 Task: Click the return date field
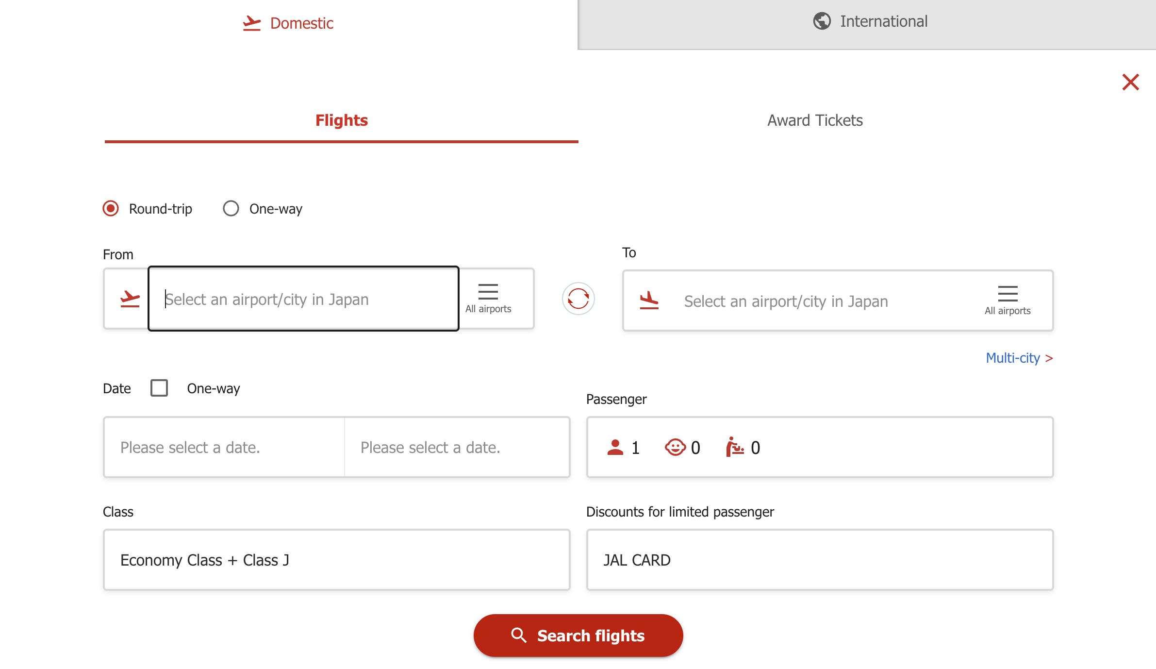[456, 447]
